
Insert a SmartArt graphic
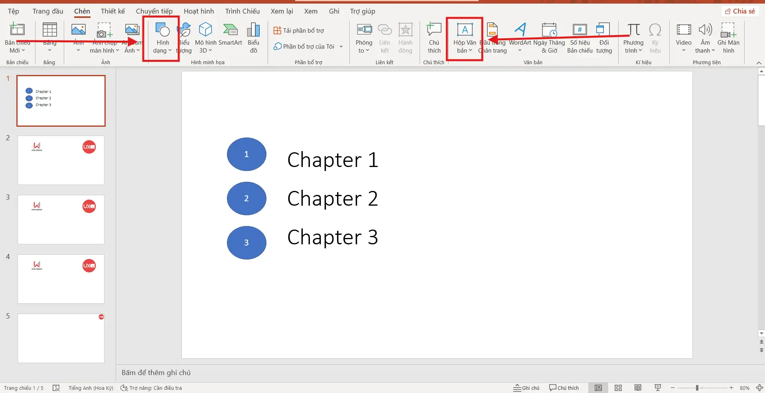click(x=231, y=38)
